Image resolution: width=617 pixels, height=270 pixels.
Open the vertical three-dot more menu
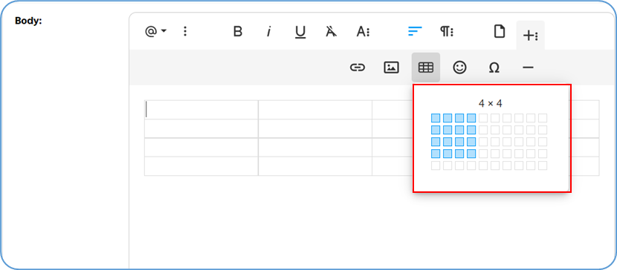tap(185, 31)
